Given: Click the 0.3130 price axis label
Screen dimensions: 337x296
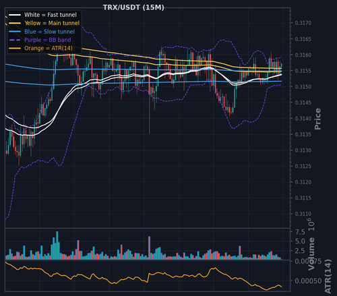Looking at the screenshot, I should pos(303,150).
